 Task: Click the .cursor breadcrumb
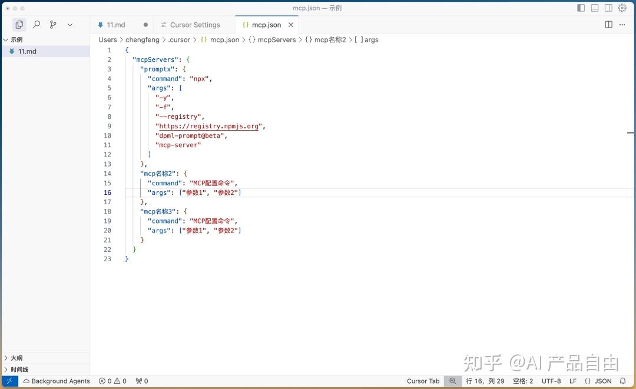tap(179, 39)
